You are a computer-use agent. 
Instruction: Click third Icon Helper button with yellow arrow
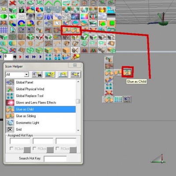point(63,74)
